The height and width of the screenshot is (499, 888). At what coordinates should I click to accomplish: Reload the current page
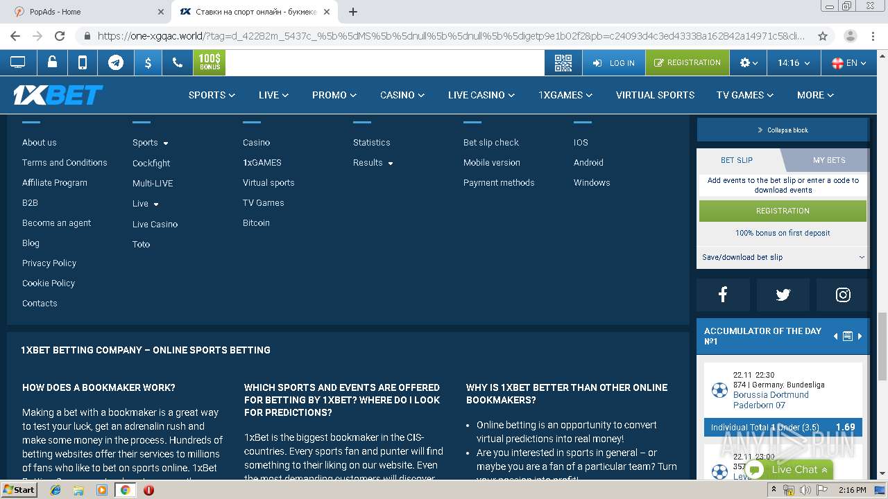pyautogui.click(x=60, y=36)
